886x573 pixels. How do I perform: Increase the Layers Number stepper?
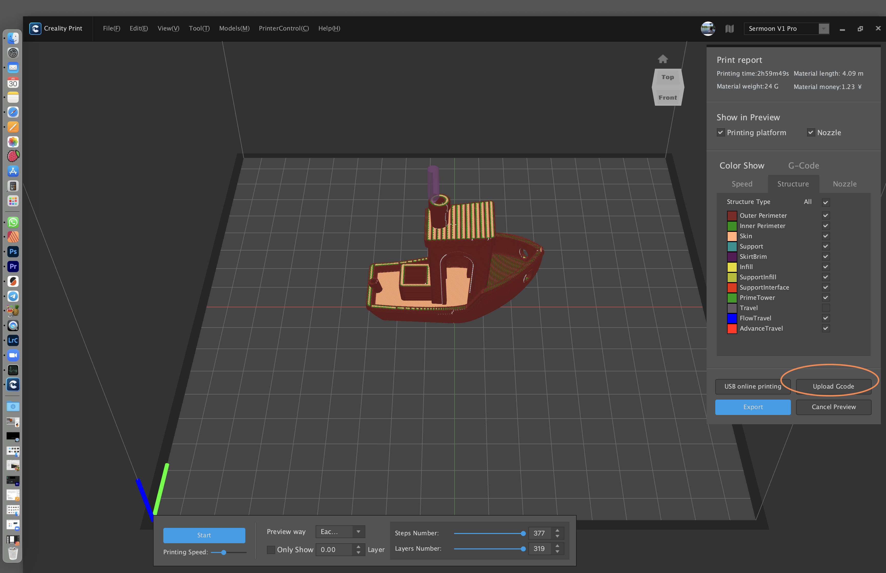tap(557, 546)
